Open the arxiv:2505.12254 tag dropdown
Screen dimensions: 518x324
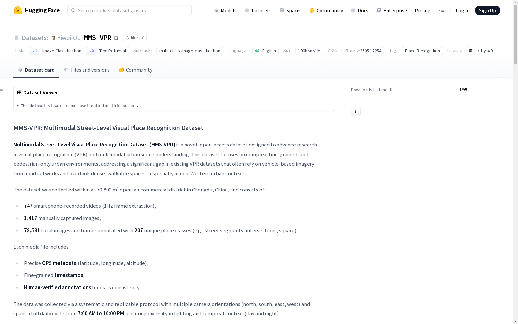pyautogui.click(x=363, y=51)
